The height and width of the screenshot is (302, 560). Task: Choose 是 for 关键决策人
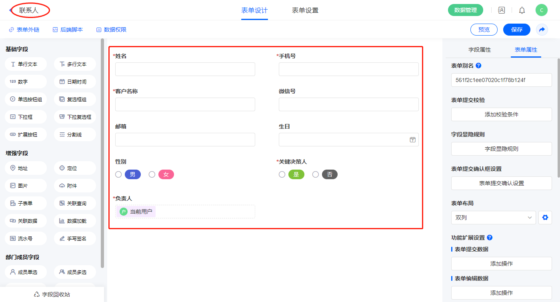(x=282, y=174)
